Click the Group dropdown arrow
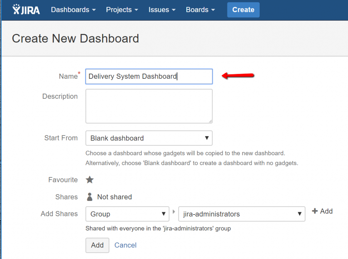The image size is (348, 259). (x=164, y=214)
